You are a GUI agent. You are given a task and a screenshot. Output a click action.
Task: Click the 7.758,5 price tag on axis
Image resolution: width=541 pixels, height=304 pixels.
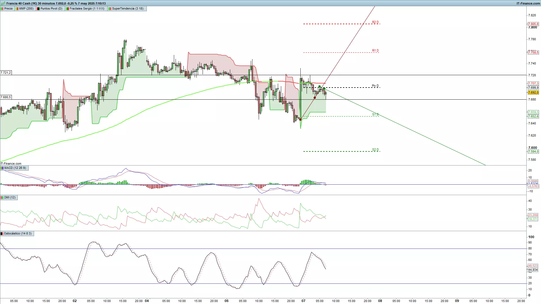tap(533, 52)
